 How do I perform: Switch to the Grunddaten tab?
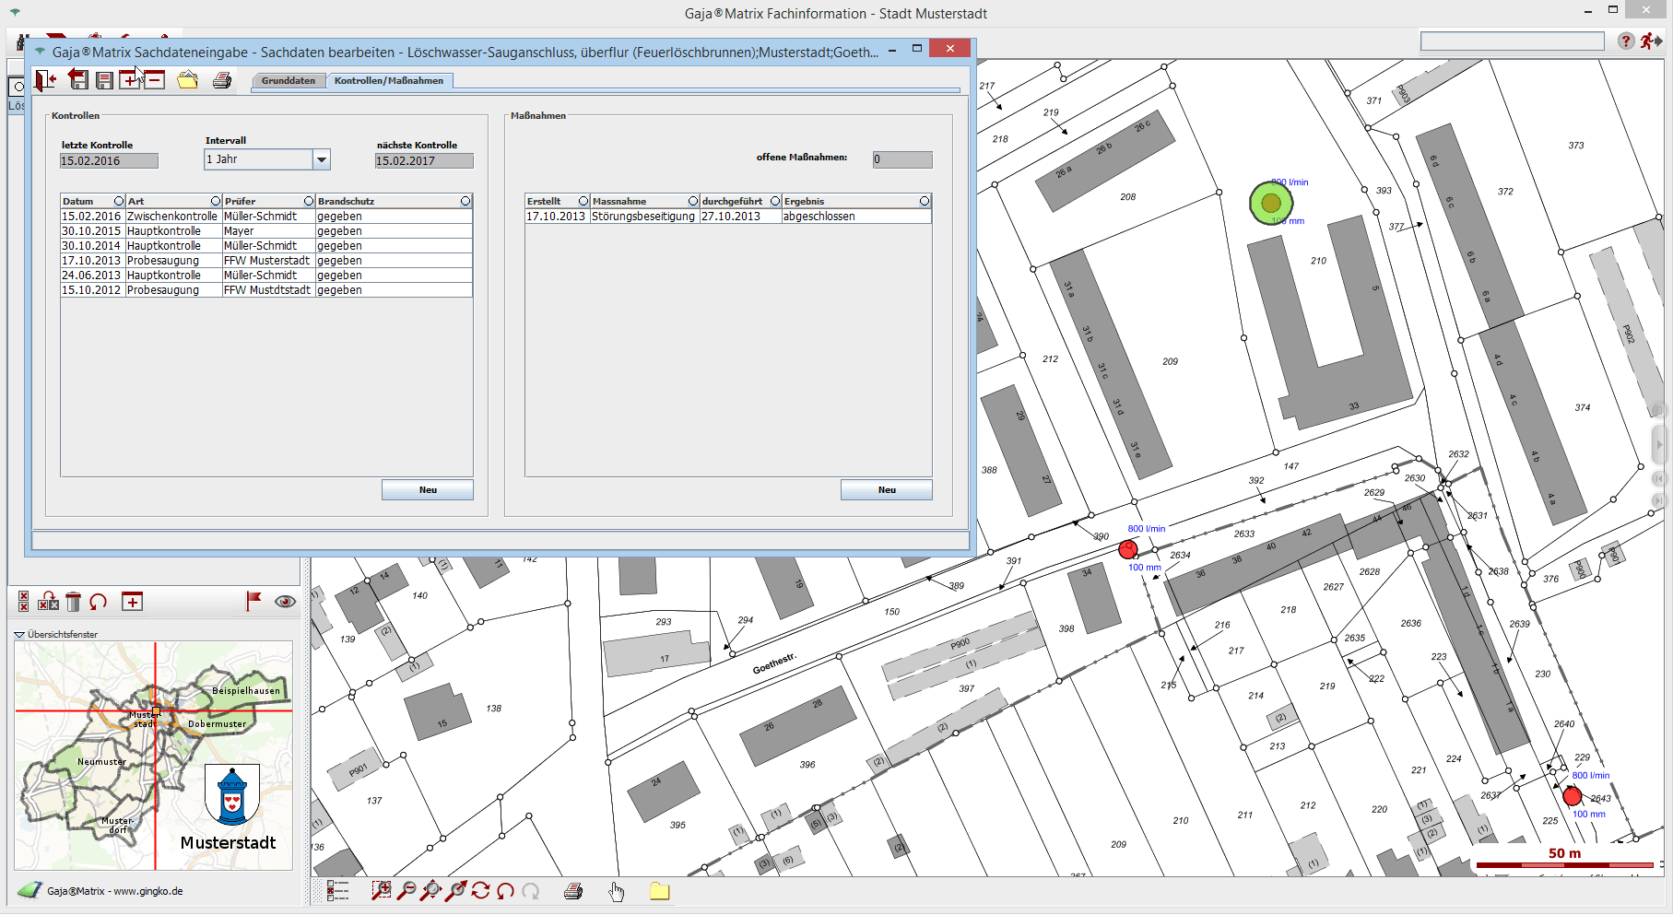[288, 81]
